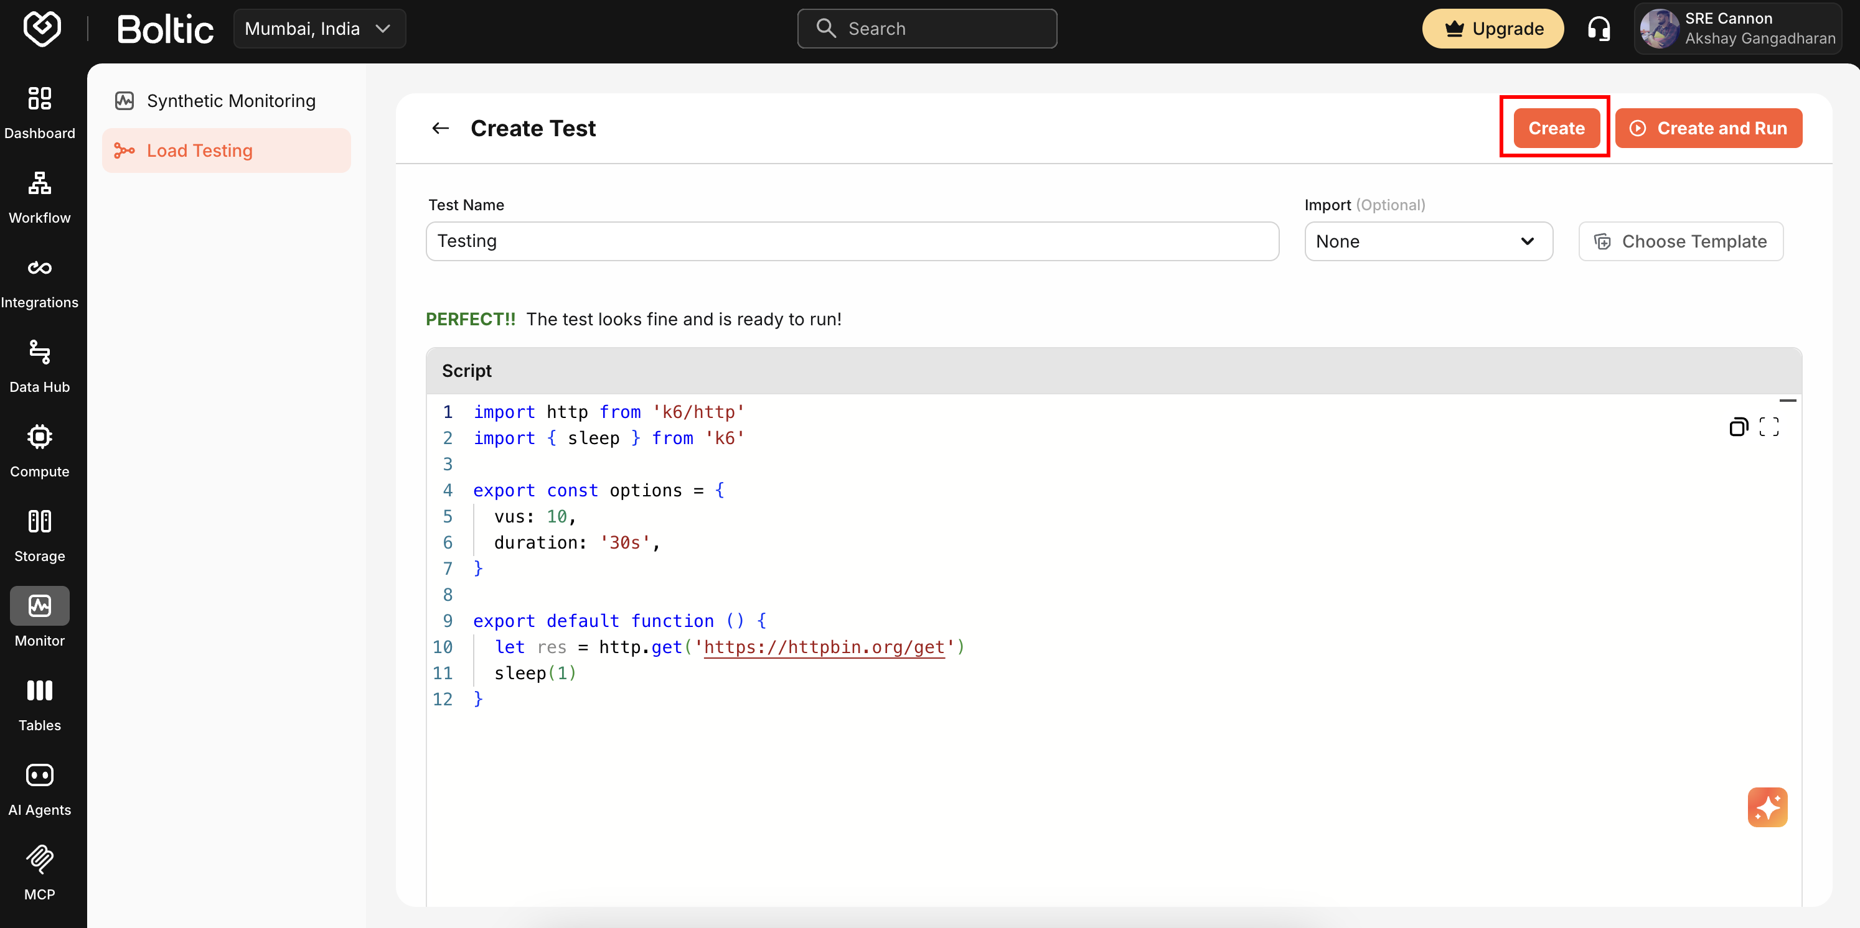Expand script editor to fullscreen
The width and height of the screenshot is (1860, 928).
[x=1768, y=427]
